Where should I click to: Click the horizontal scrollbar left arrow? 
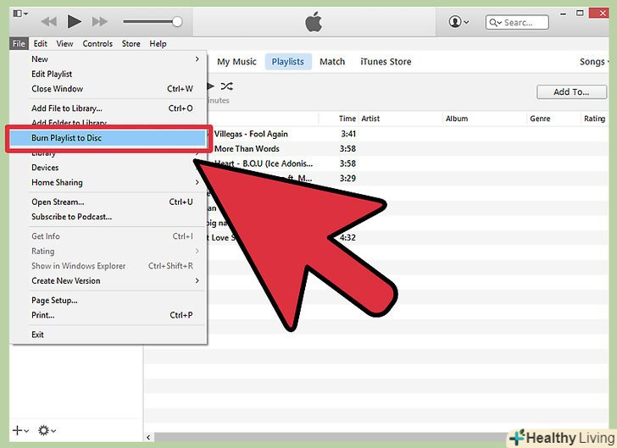pos(148,437)
